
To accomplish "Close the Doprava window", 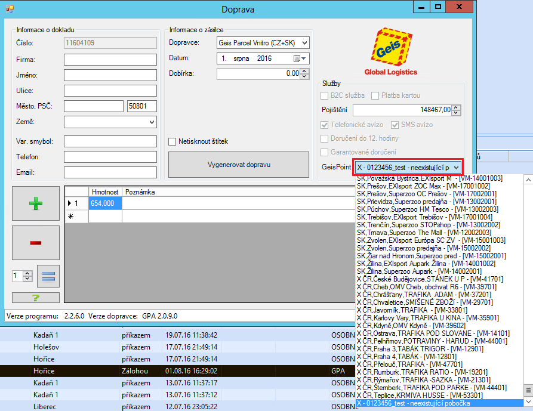I will coord(459,7).
